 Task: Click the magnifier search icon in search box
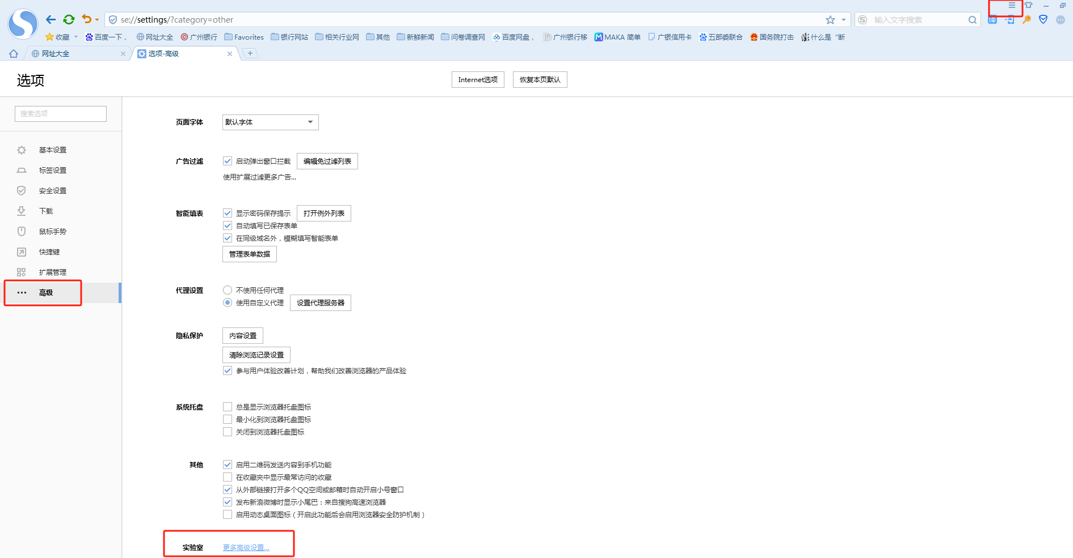click(973, 20)
